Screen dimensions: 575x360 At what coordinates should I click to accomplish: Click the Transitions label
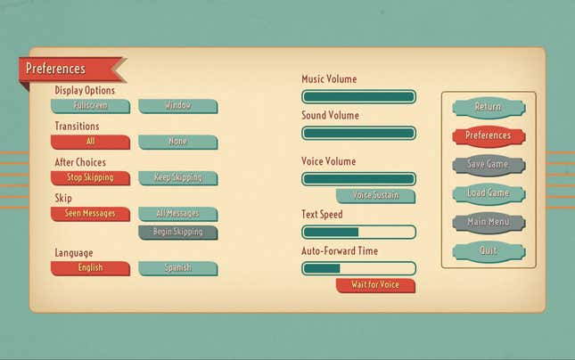(77, 127)
